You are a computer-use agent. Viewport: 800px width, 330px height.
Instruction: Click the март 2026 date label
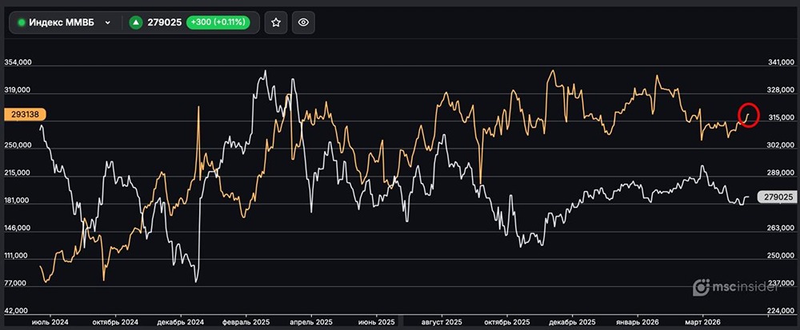point(702,322)
